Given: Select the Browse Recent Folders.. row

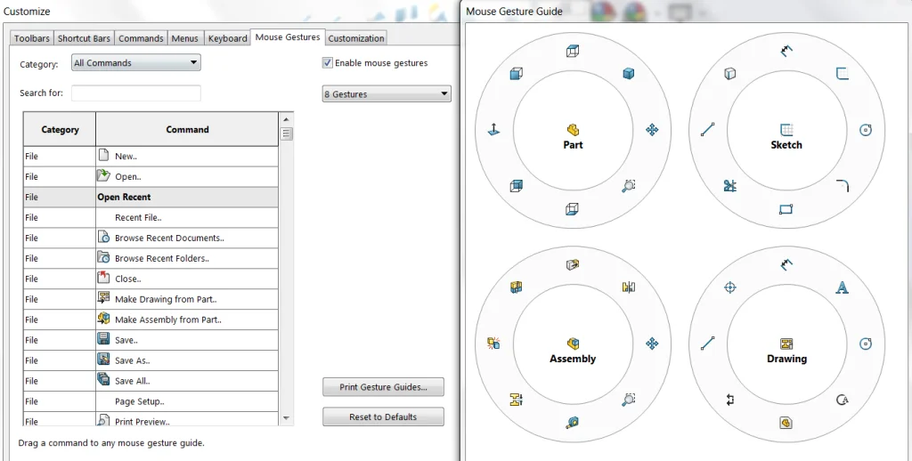Looking at the screenshot, I should pyautogui.click(x=151, y=258).
